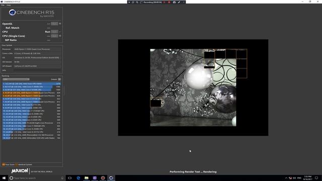
Task: Open the Help menu
Action: click(x=9, y=5)
